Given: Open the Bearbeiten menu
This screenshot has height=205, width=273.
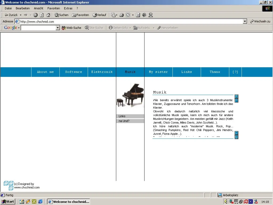Looking at the screenshot, I should pos(23,8).
